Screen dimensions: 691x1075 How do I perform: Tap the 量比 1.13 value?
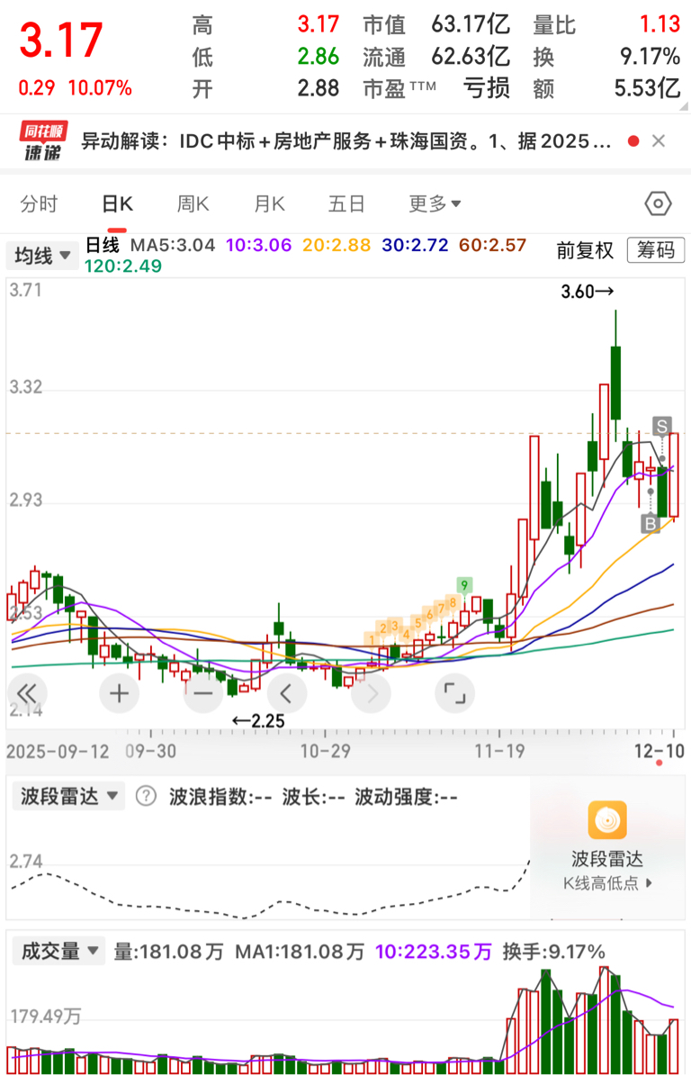point(660,24)
